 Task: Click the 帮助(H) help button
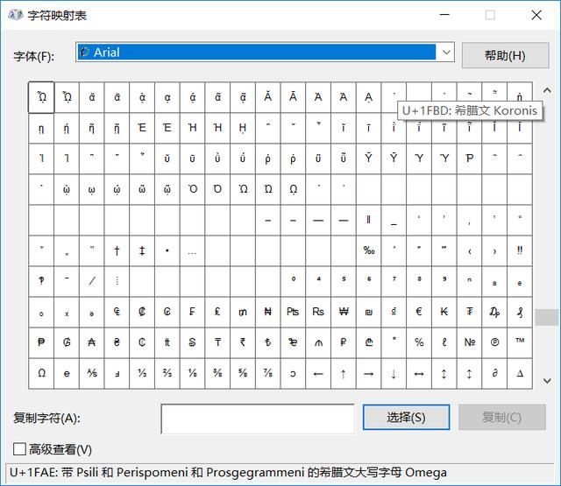505,55
